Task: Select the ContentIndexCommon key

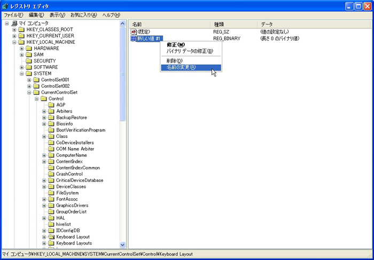Action: [x=78, y=168]
